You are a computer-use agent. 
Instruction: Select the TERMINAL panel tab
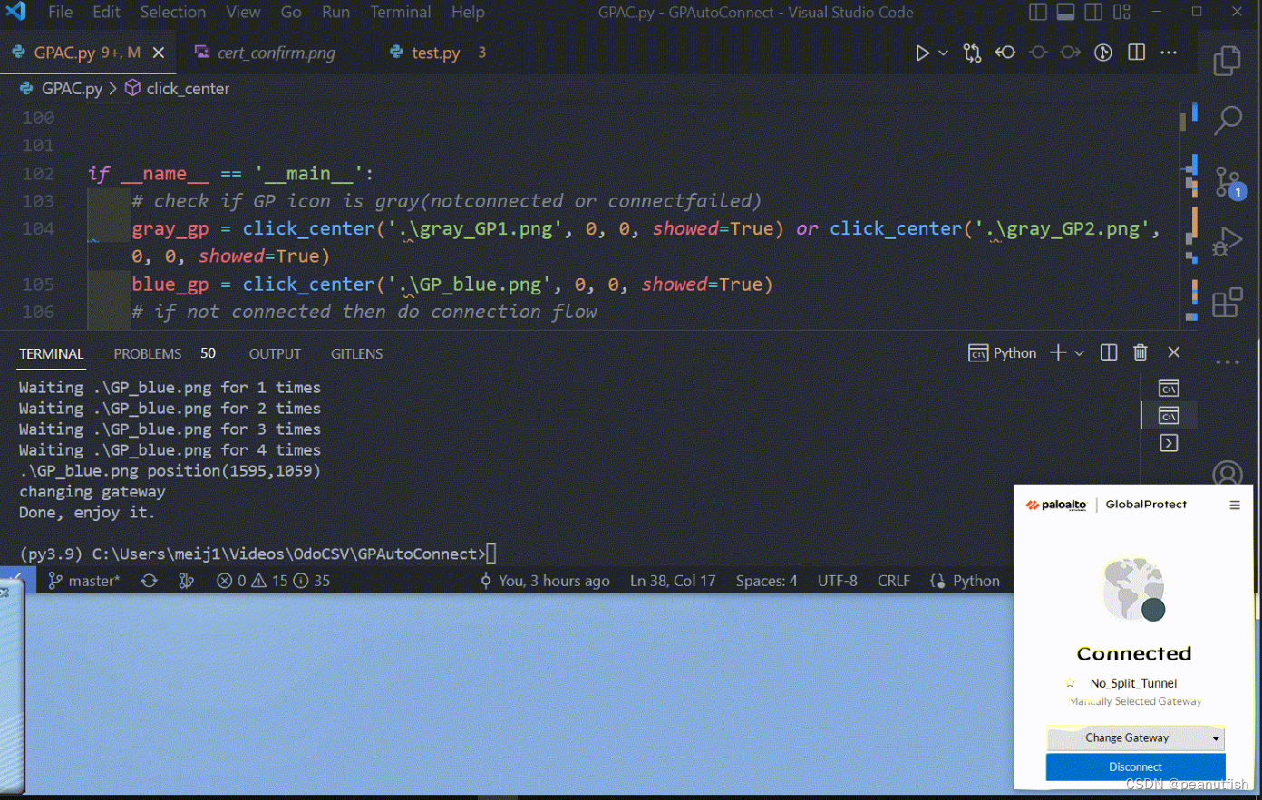pos(51,353)
